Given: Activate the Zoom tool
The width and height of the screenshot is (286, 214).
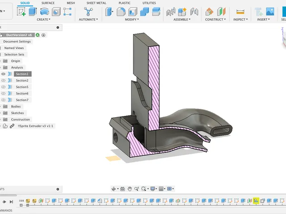Looking at the screenshot, I should [136, 189].
